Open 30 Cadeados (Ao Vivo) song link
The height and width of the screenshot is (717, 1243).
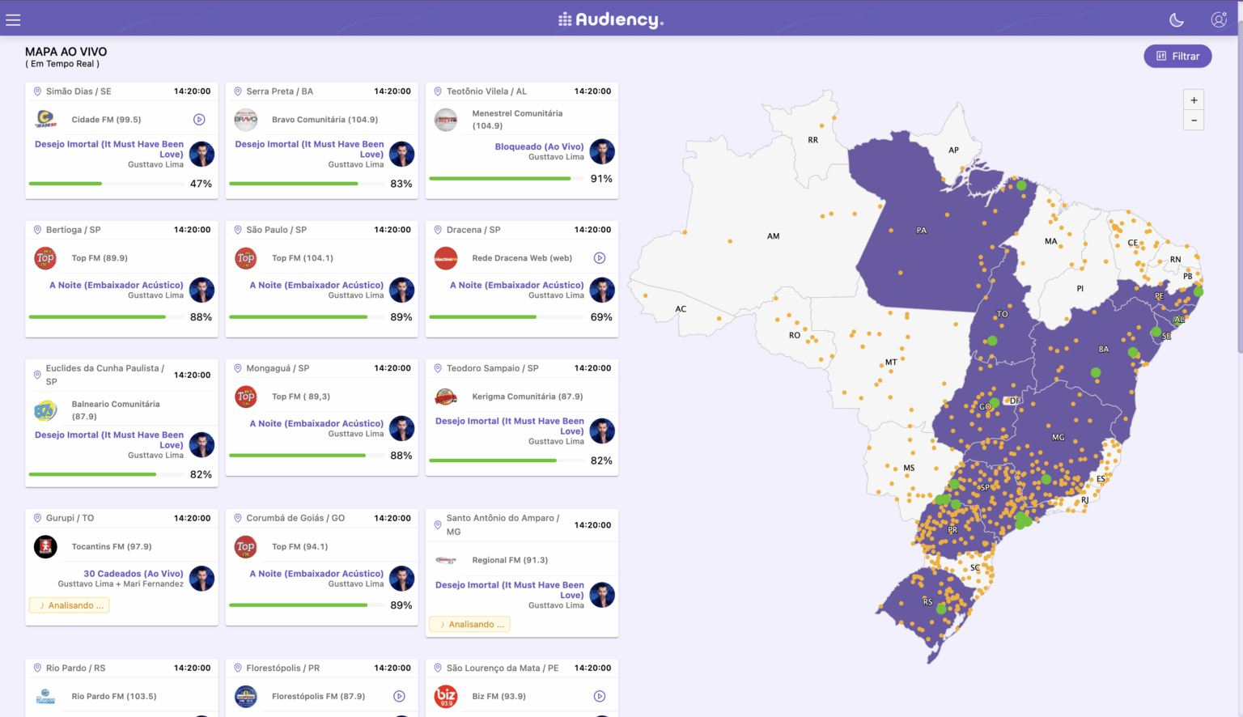click(134, 574)
